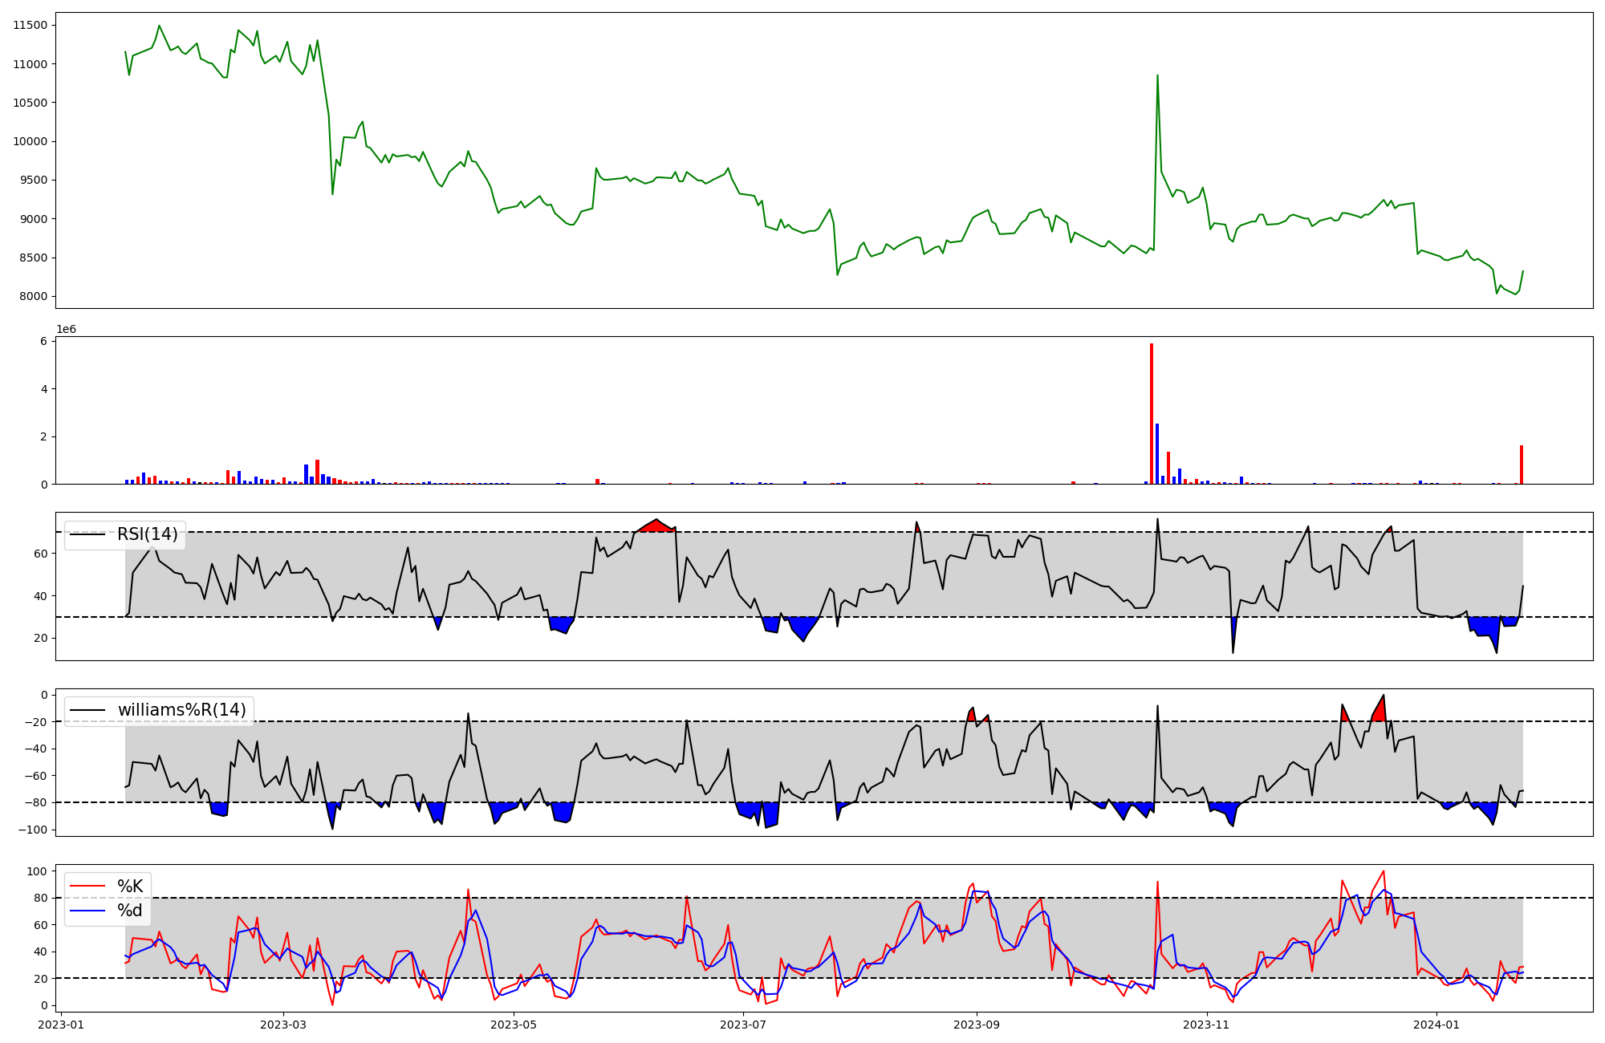Click the RSI axis label 60
This screenshot has height=1043, width=1605.
coord(41,554)
